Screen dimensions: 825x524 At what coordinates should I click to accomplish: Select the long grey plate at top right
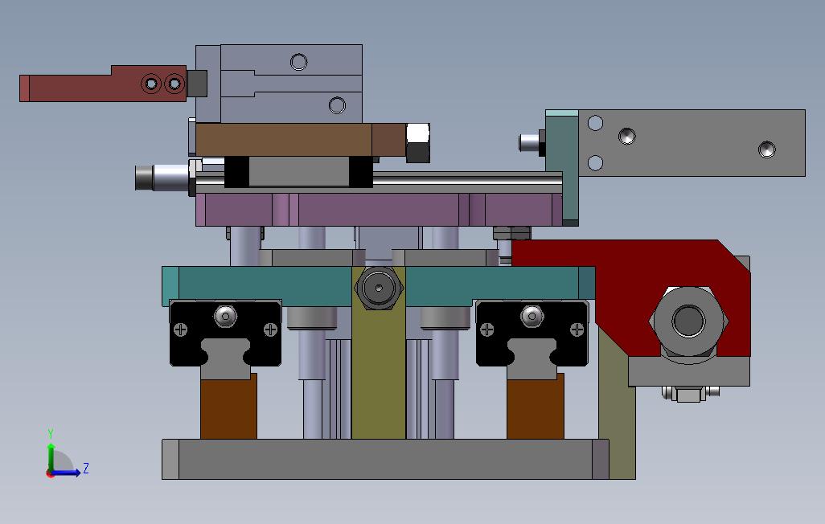(692, 142)
